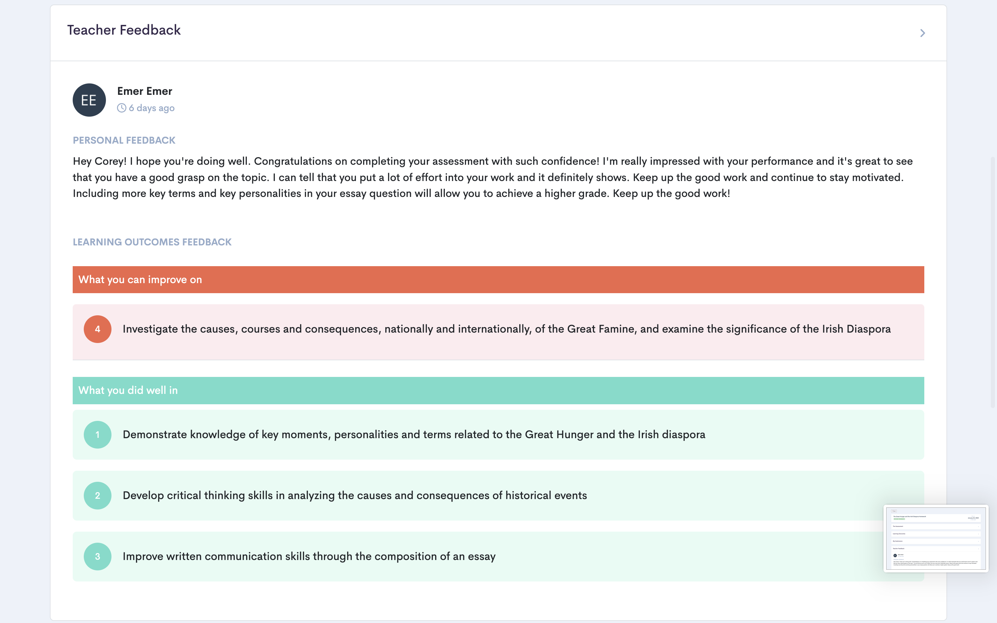Click the Teacher Feedback section title
Image resolution: width=997 pixels, height=623 pixels.
124,30
